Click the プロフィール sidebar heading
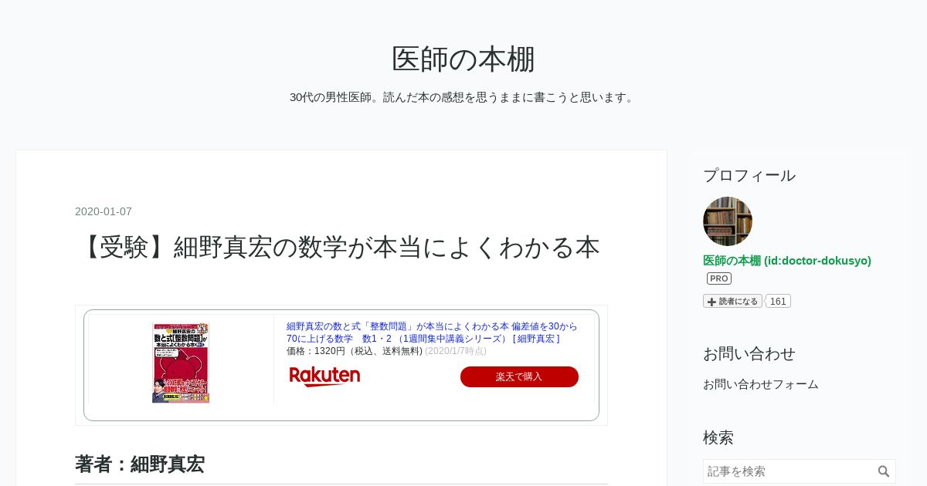The width and height of the screenshot is (927, 486). (749, 175)
